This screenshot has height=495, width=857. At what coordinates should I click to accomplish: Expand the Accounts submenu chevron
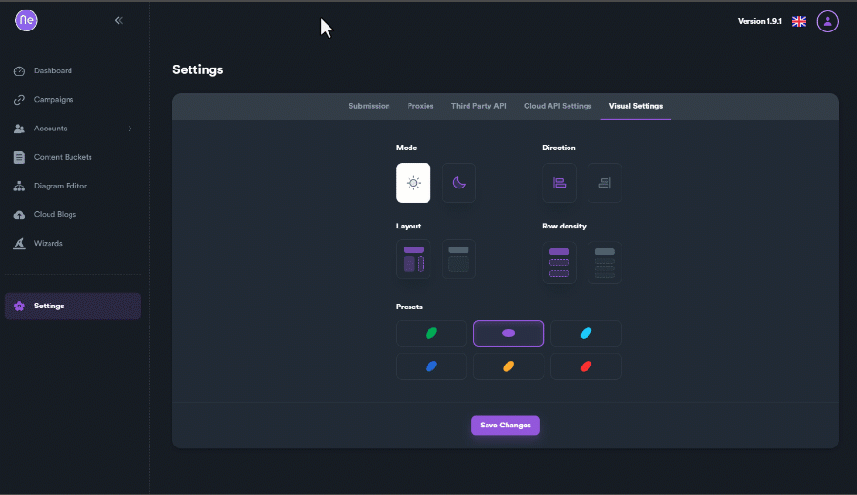coord(130,129)
